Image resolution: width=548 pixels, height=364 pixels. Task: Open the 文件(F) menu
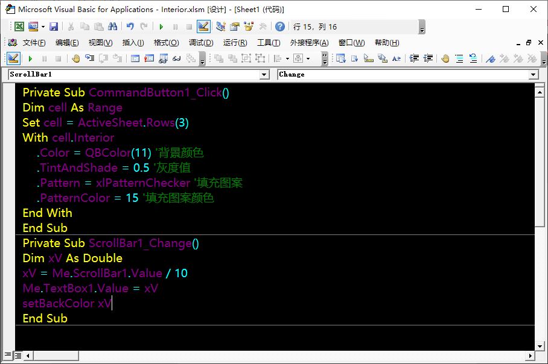coord(34,43)
